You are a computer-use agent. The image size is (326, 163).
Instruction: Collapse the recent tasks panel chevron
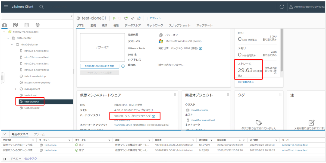5,134
